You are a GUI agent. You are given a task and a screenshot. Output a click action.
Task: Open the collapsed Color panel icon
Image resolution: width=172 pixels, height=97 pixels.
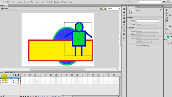[124, 9]
